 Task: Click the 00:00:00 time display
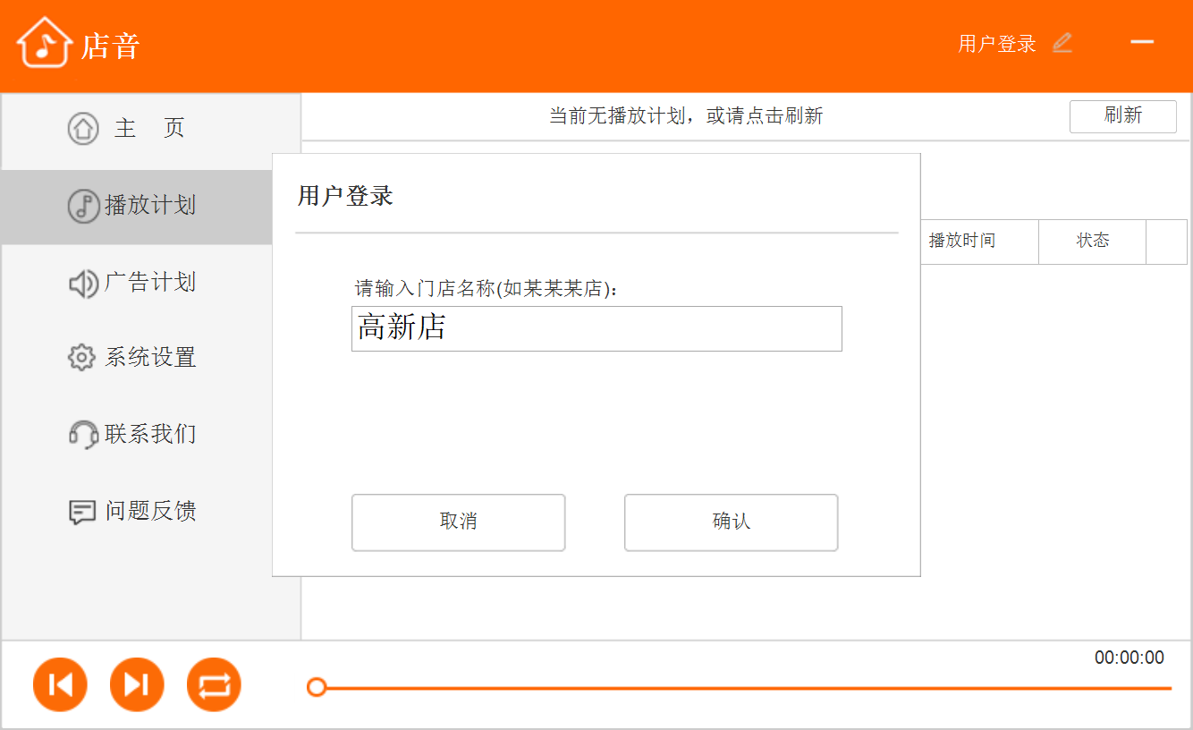(x=1130, y=658)
